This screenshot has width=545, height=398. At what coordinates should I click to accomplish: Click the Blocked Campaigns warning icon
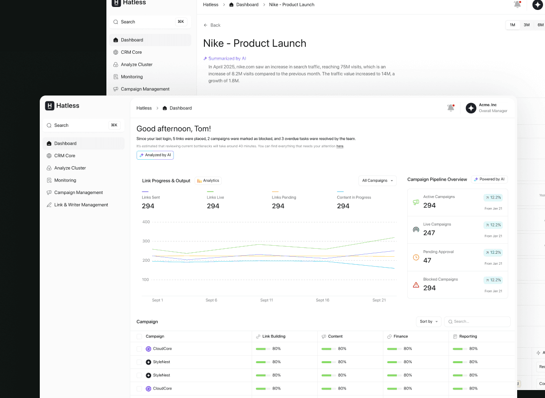[416, 285]
